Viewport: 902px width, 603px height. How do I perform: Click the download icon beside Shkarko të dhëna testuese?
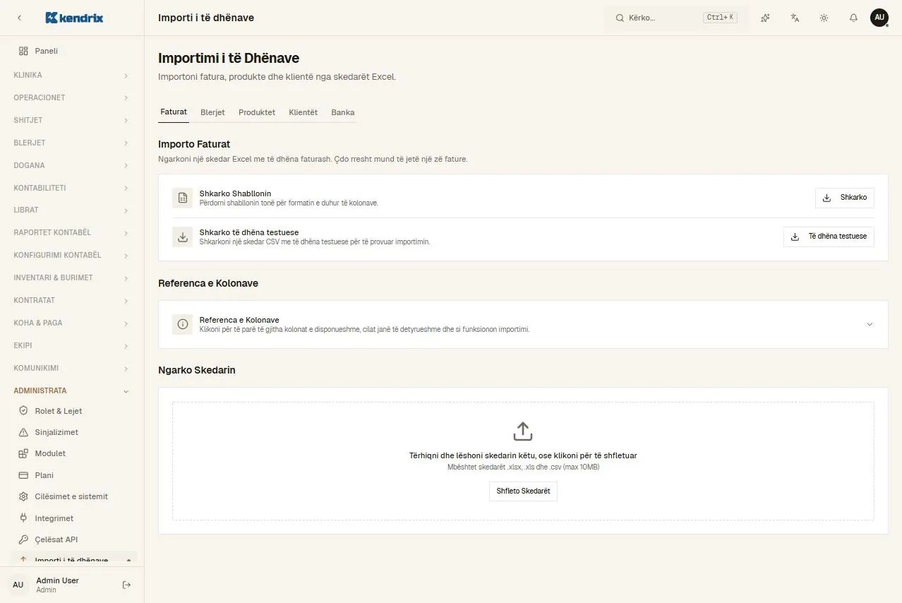(x=183, y=237)
